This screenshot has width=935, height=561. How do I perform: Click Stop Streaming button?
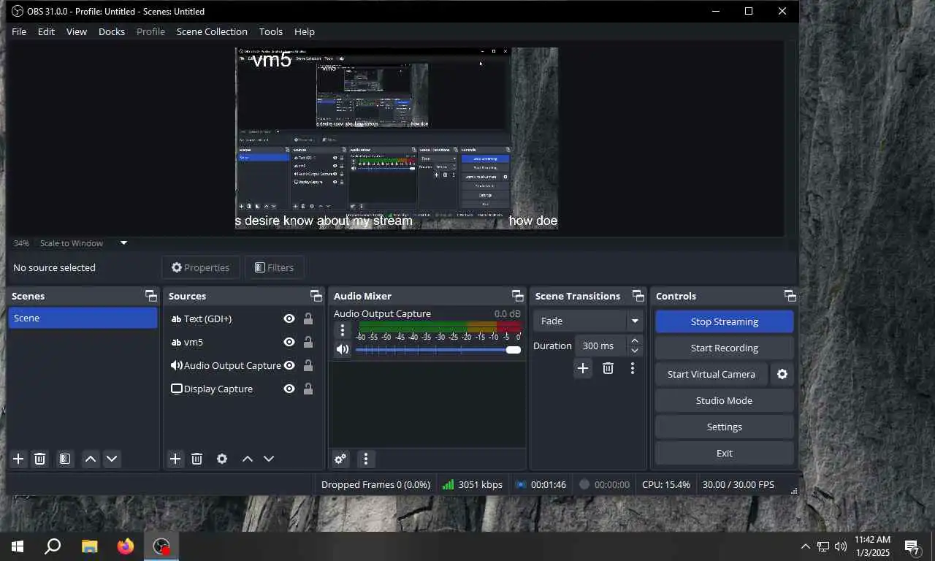click(725, 321)
